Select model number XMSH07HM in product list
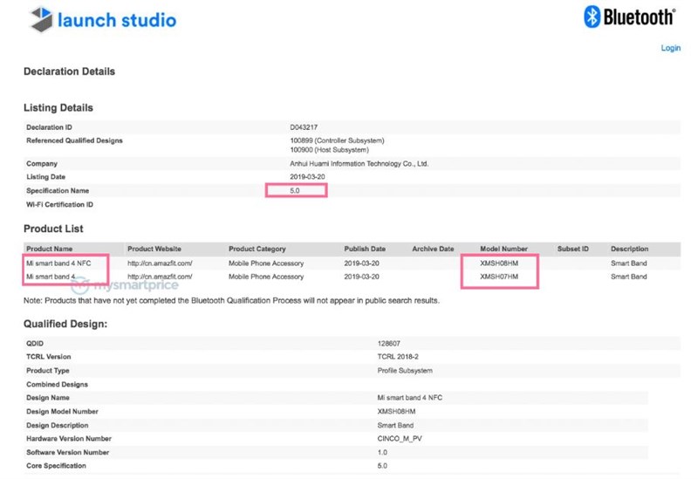The height and width of the screenshot is (479, 698). pos(499,277)
